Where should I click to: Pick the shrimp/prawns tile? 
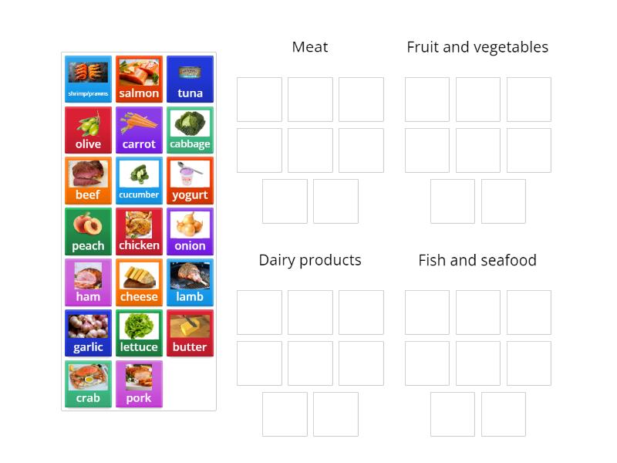tap(88, 79)
